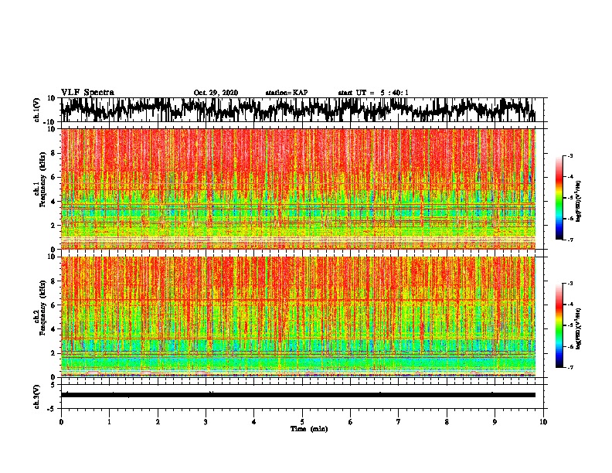
Task: Click the ch.2 spectrogram panel
Action: point(298,317)
